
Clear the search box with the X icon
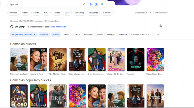click(84, 4)
